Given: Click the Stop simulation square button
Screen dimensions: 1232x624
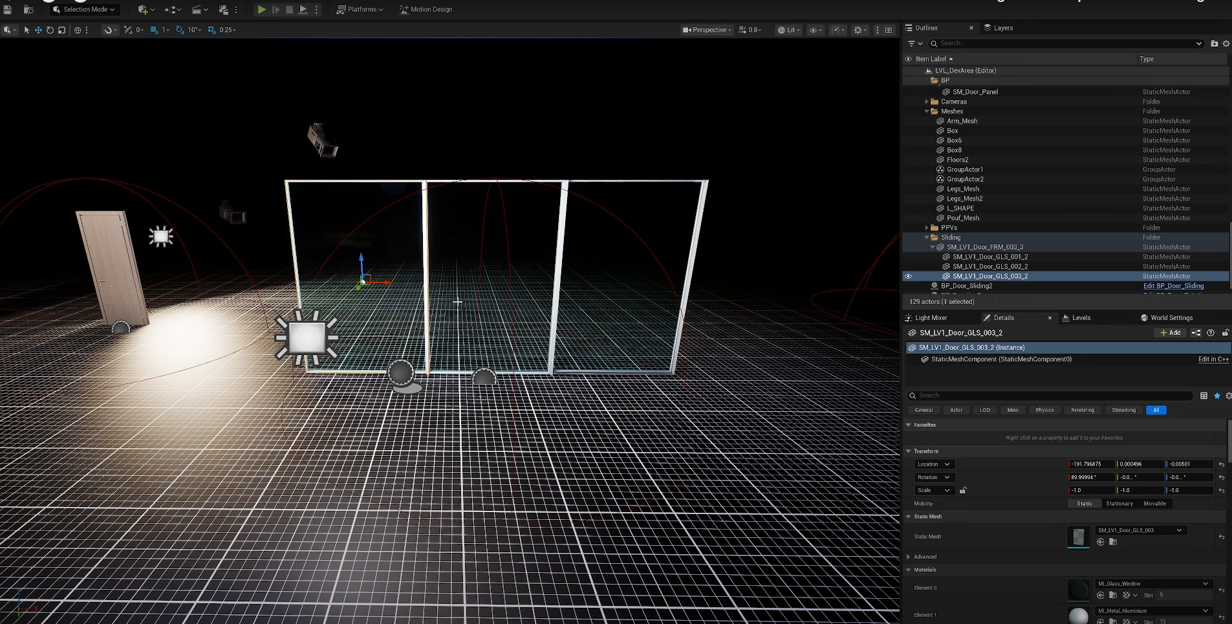Looking at the screenshot, I should 289,10.
